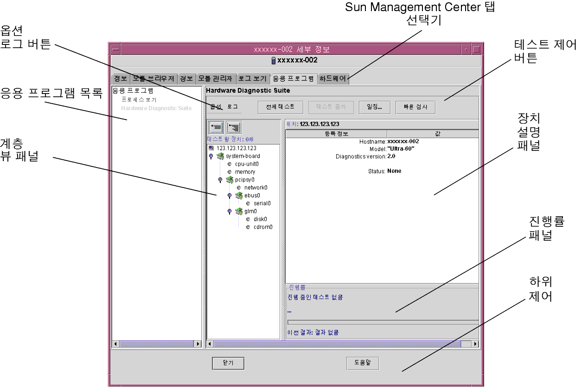Click the 위치: 123.123.123.123 location label

pos(313,124)
